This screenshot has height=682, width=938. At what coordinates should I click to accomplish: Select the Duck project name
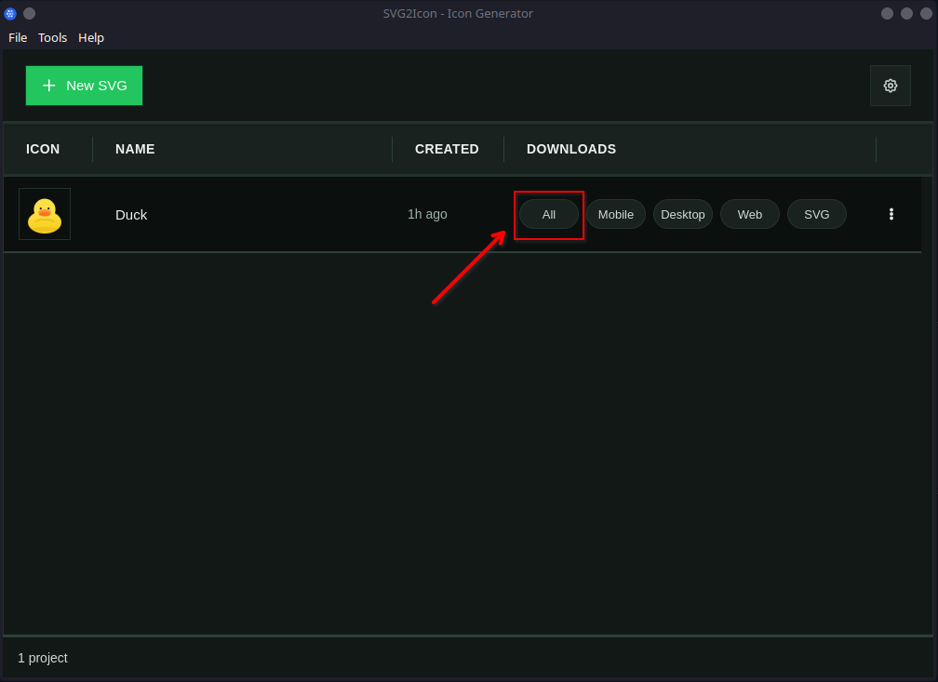click(131, 214)
